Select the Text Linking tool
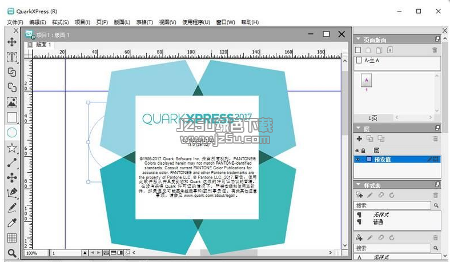This screenshot has width=450, height=262. (12, 72)
